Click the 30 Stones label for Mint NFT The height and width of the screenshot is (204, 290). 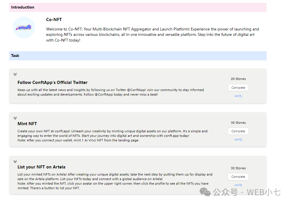(x=238, y=123)
